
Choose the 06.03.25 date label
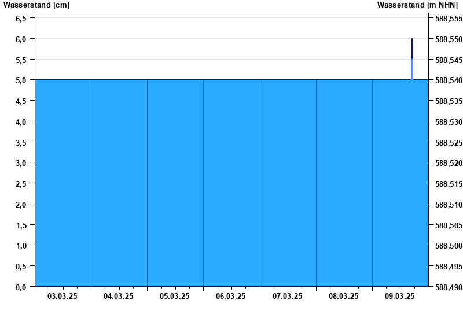(231, 296)
